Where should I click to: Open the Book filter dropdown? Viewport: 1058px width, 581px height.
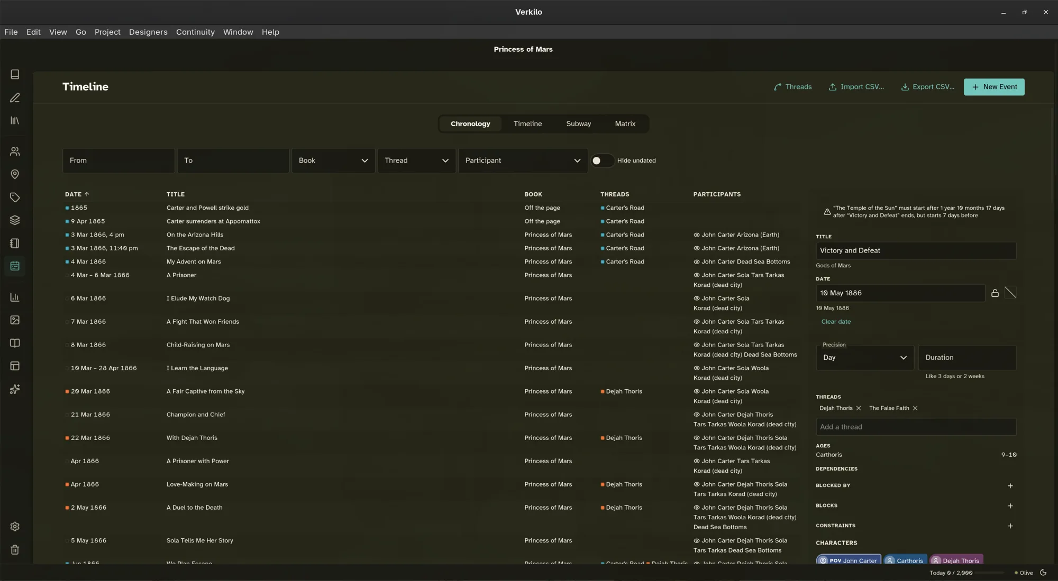(333, 161)
